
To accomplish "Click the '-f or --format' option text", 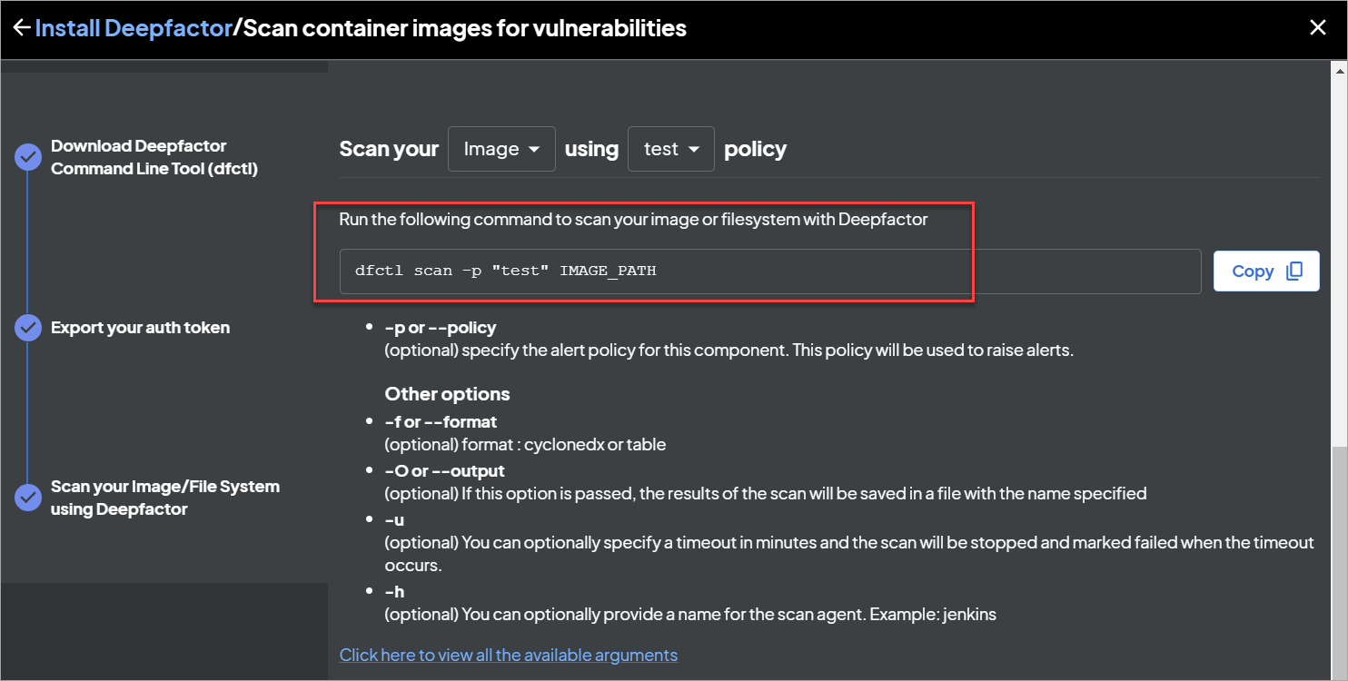I will [441, 422].
